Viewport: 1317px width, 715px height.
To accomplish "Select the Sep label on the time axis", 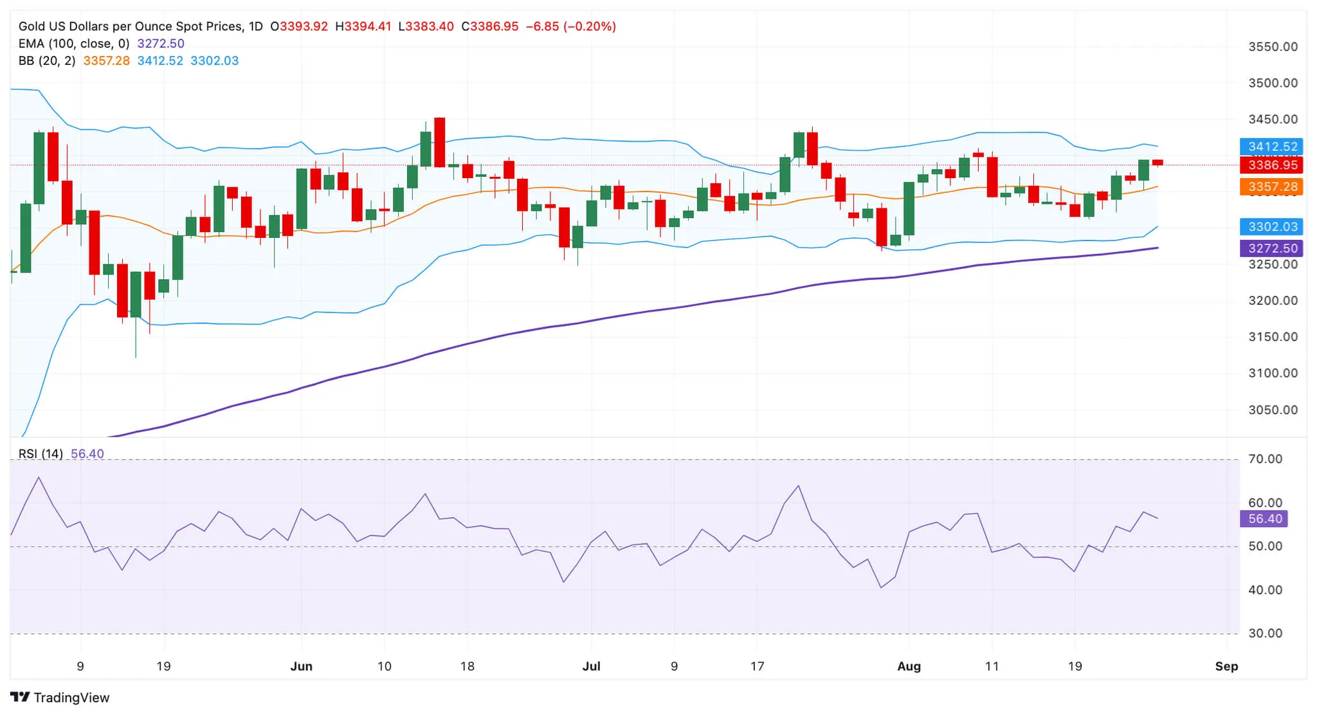I will click(x=1227, y=667).
